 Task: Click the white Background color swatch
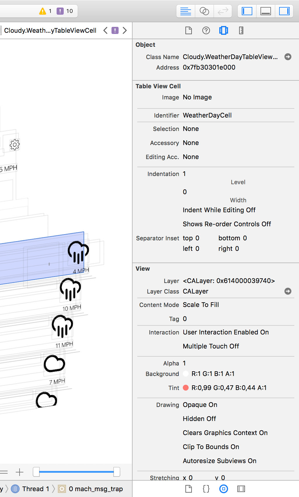point(186,374)
